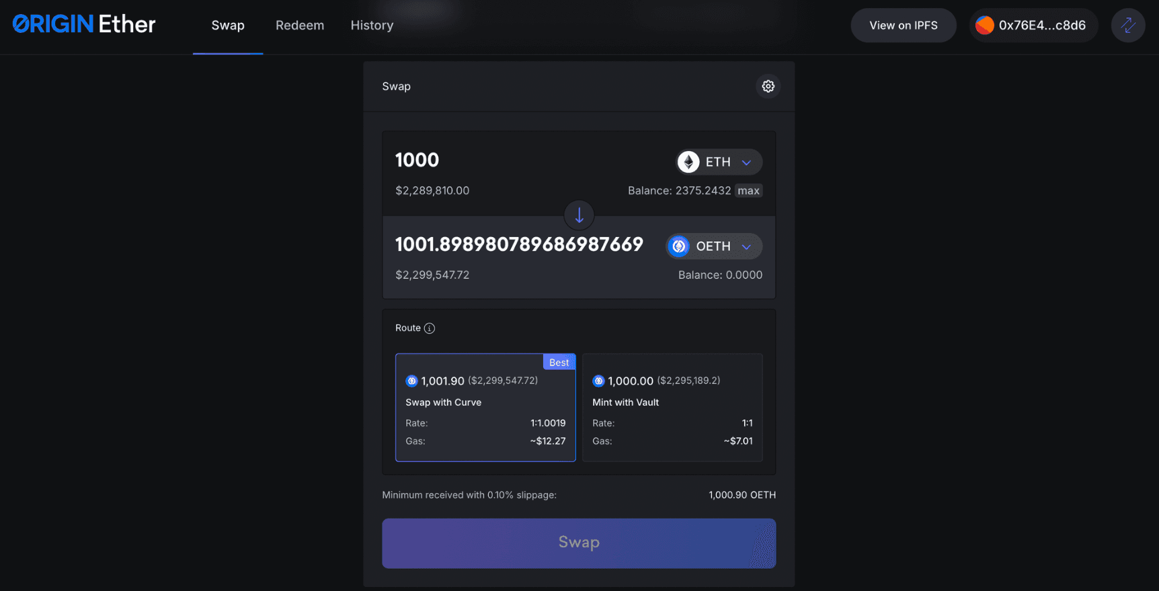The width and height of the screenshot is (1159, 591).
Task: Click max to use full balance
Action: click(748, 191)
